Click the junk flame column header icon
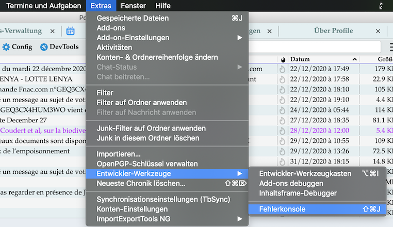Image resolution: width=393 pixels, height=227 pixels. click(x=282, y=59)
